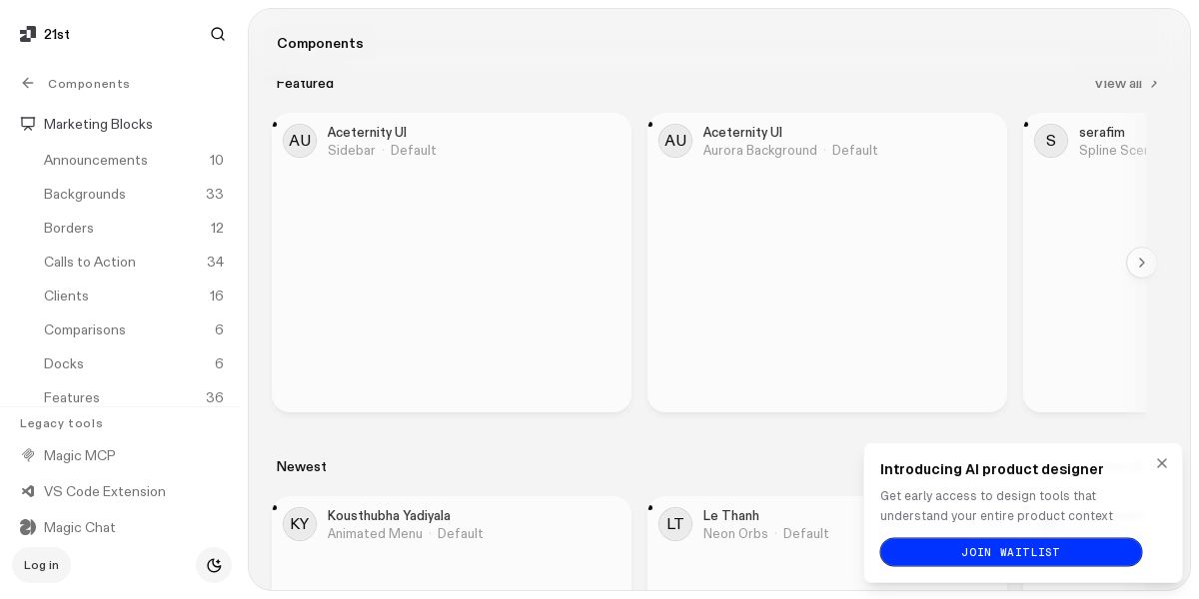Screen dimensions: 1199x599
Task: Click the Magic MCP icon
Action: click(28, 456)
